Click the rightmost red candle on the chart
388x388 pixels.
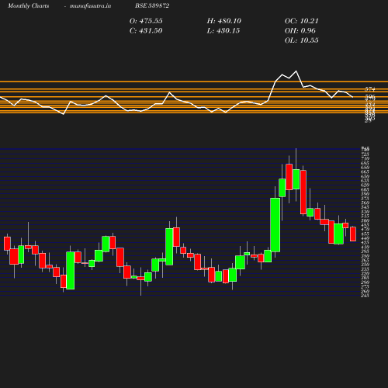353,234
